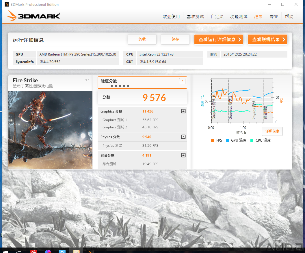The height and width of the screenshot is (253, 305).
Task: Click the timestamp 2015/12/25 20:24:22
Action: 254,54
